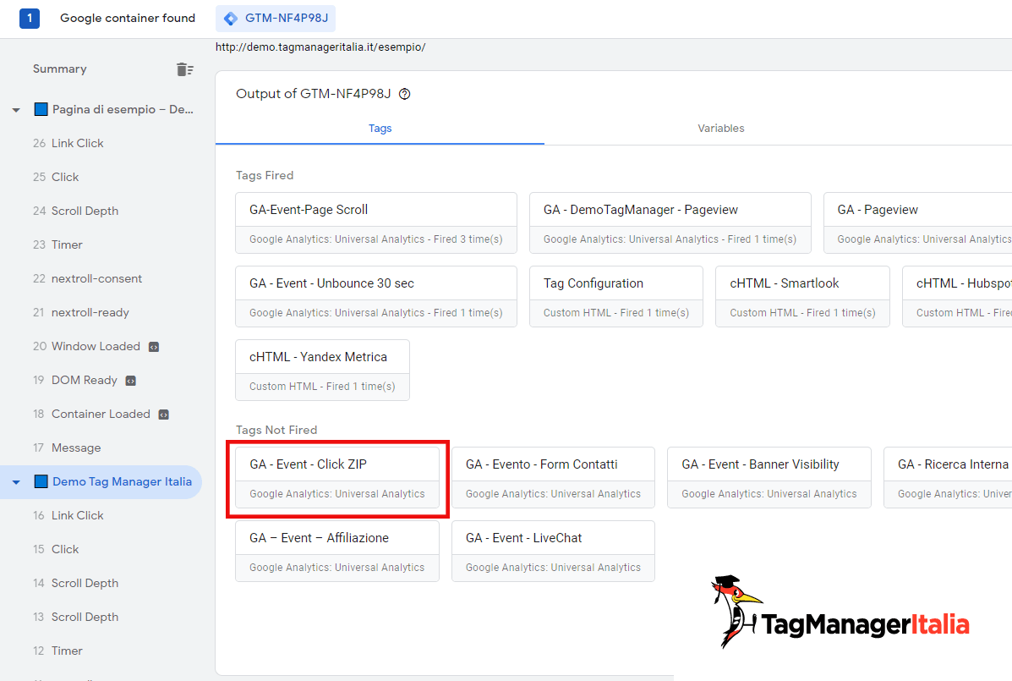
Task: Select event 17 Message
Action: [67, 448]
